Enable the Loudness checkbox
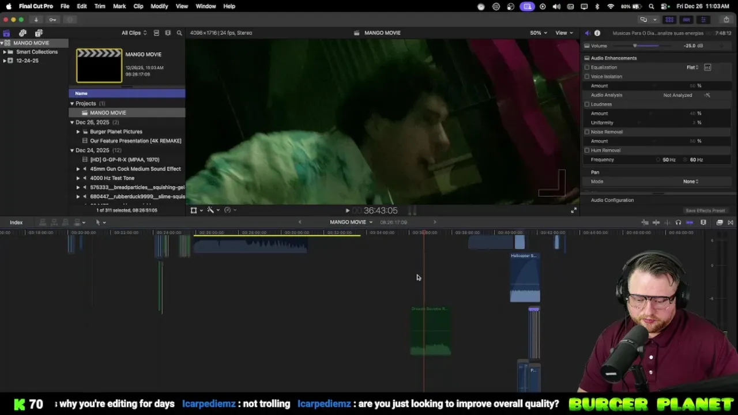The height and width of the screenshot is (415, 738). click(x=587, y=104)
